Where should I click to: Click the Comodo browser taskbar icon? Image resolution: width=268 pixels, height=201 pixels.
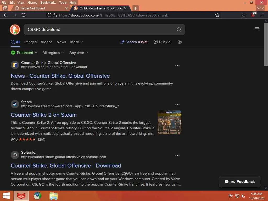[37, 196]
